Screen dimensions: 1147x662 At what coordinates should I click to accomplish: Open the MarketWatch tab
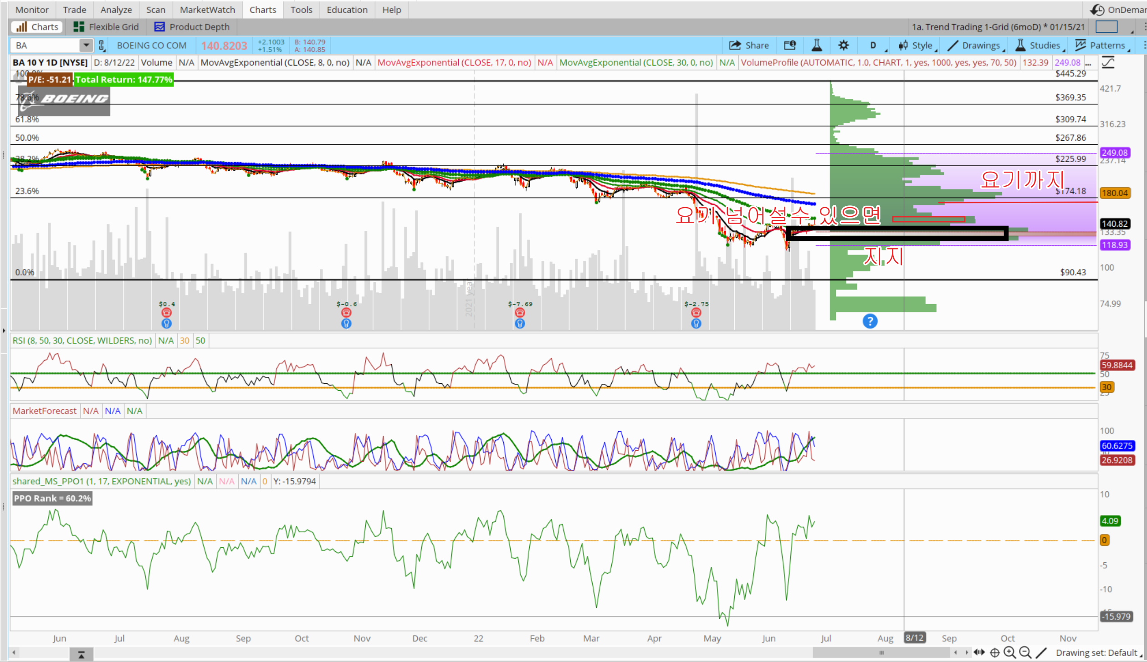click(x=207, y=10)
